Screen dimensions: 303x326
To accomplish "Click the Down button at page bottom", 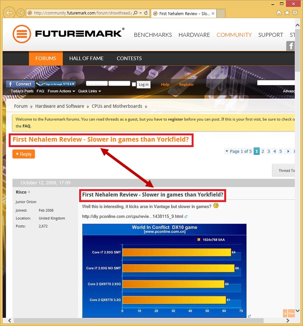I will 291,313.
